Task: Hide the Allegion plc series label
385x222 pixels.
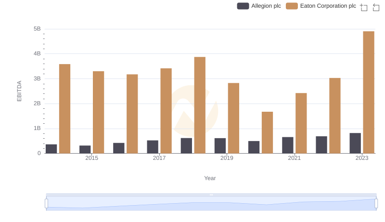Action: 266,6
